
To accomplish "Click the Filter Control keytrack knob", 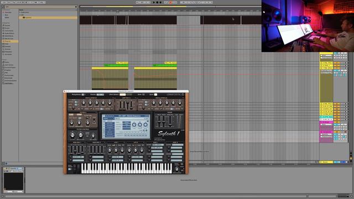I will pos(93,135).
